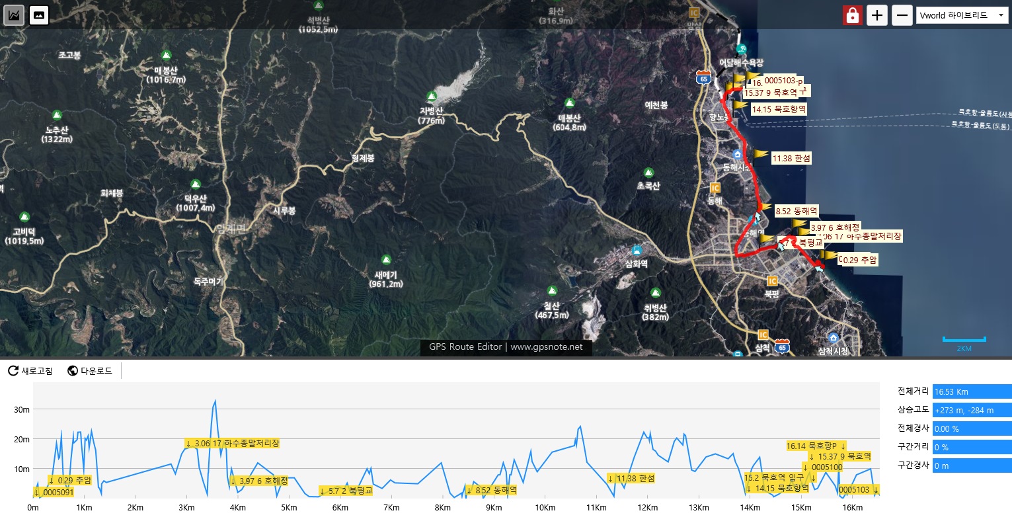Toggle the red map lock button
This screenshot has width=1012, height=525.
click(853, 15)
